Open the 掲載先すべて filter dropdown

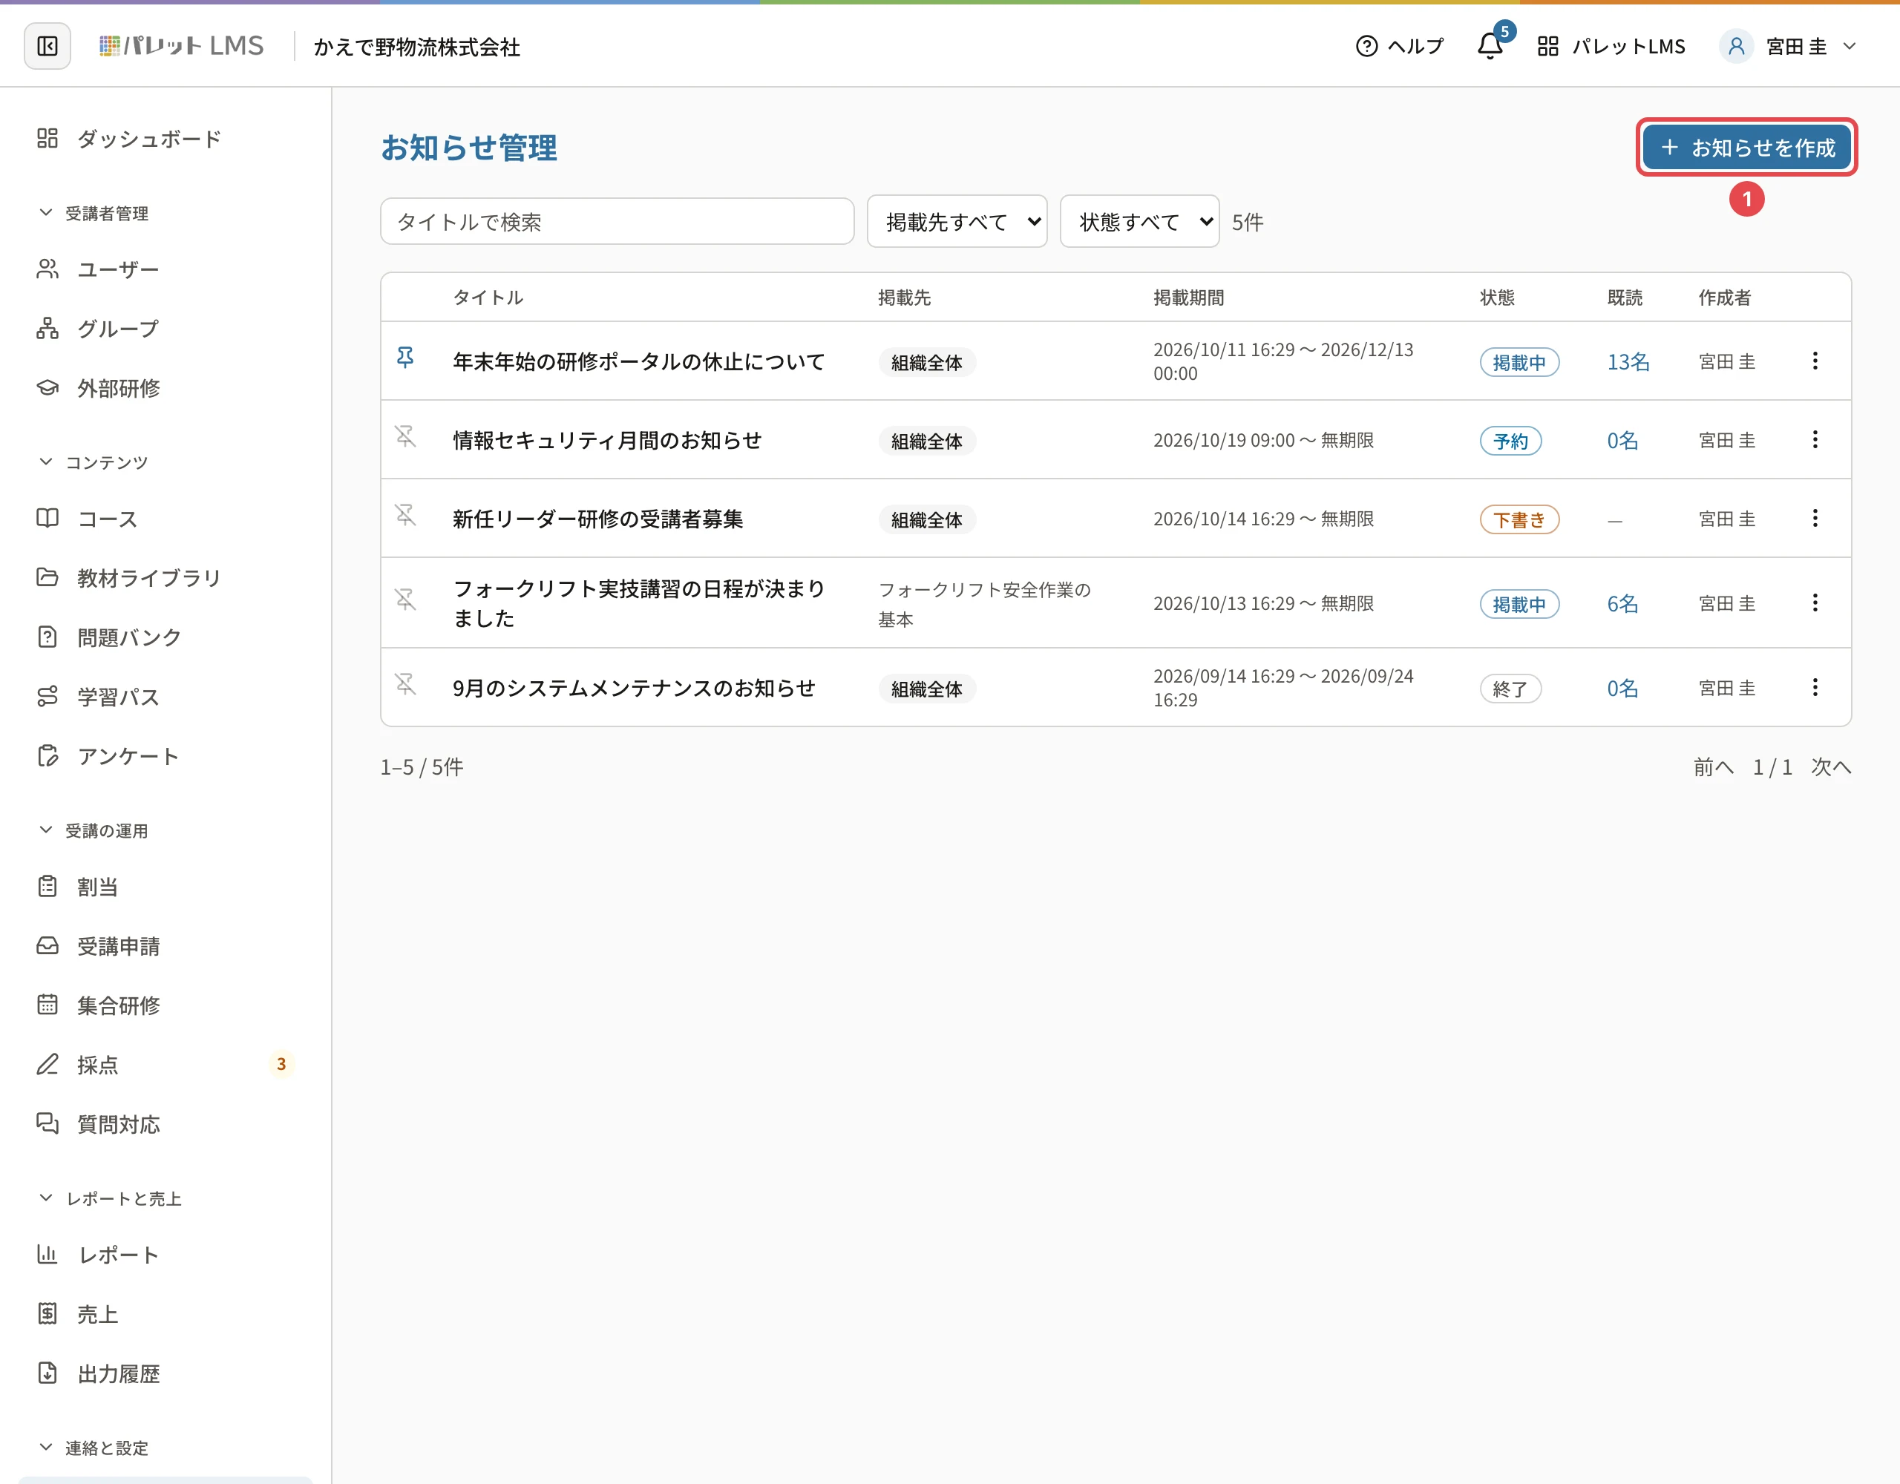pos(957,222)
